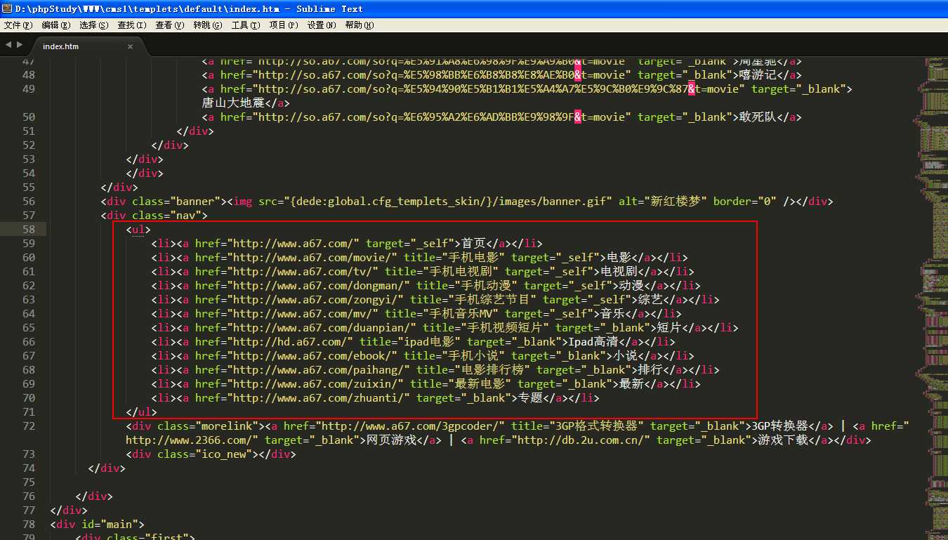Open the 选择 (Selection) menu
Viewport: 948px width, 540px height.
click(x=94, y=25)
